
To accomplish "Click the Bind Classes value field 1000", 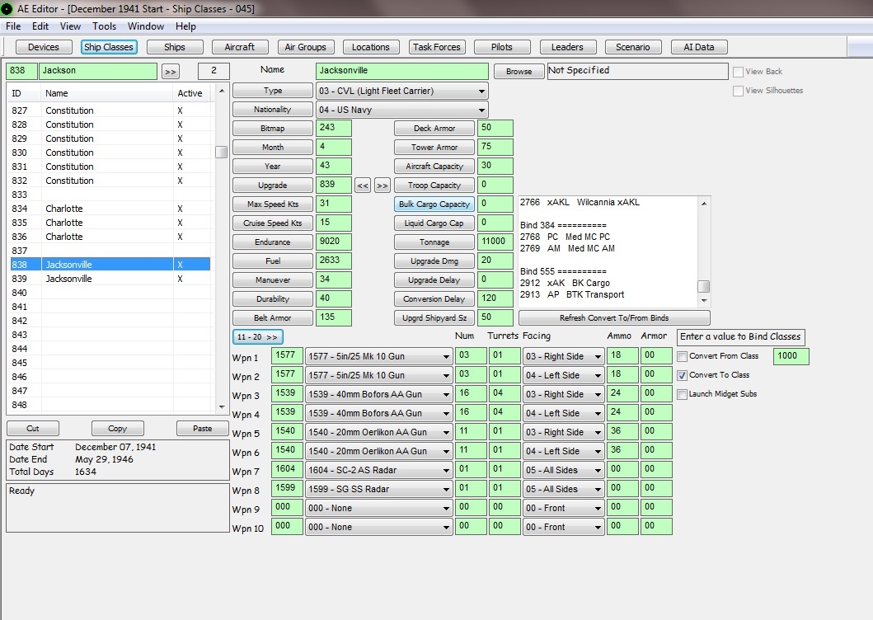I will [x=791, y=356].
